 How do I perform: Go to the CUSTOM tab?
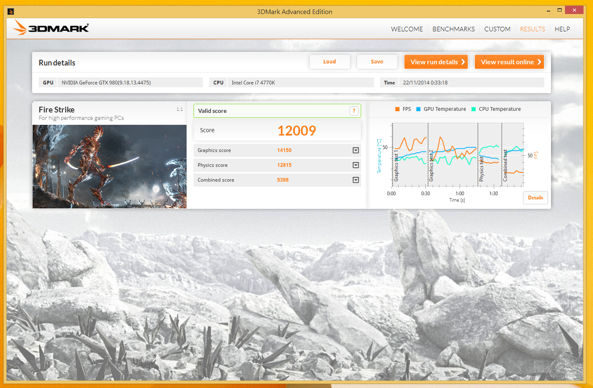pos(497,29)
